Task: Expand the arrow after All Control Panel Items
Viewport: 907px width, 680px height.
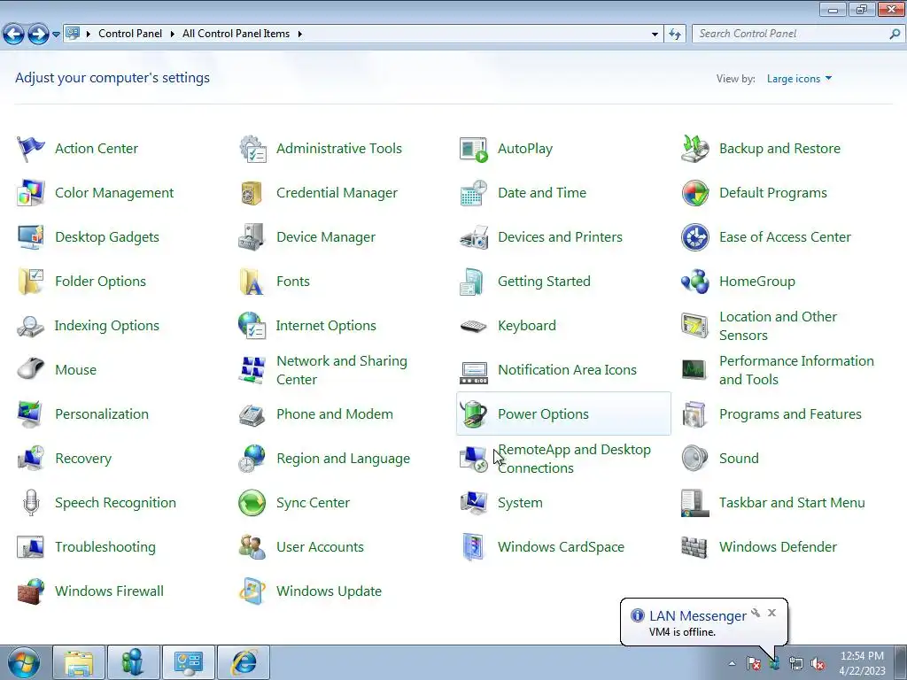Action: 299,35
